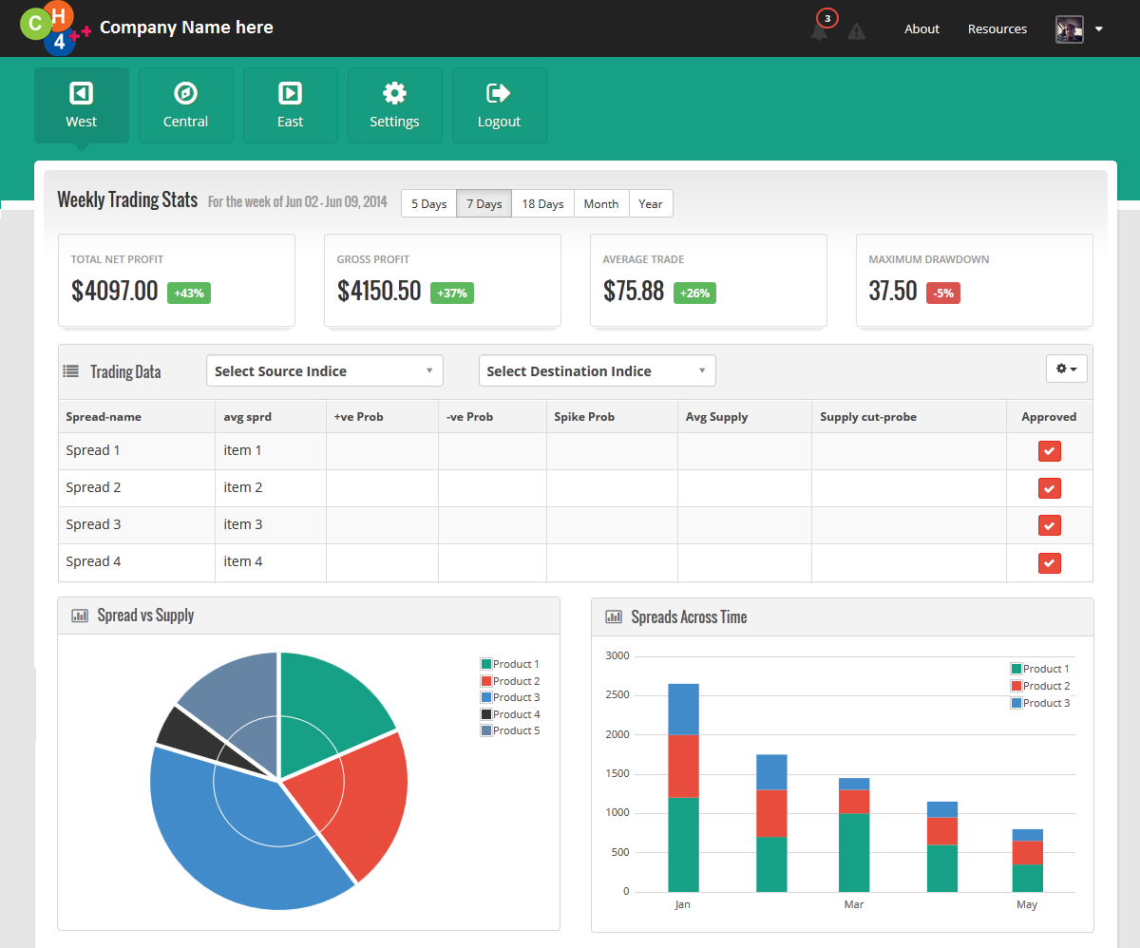Go to the Resources link

point(997,29)
